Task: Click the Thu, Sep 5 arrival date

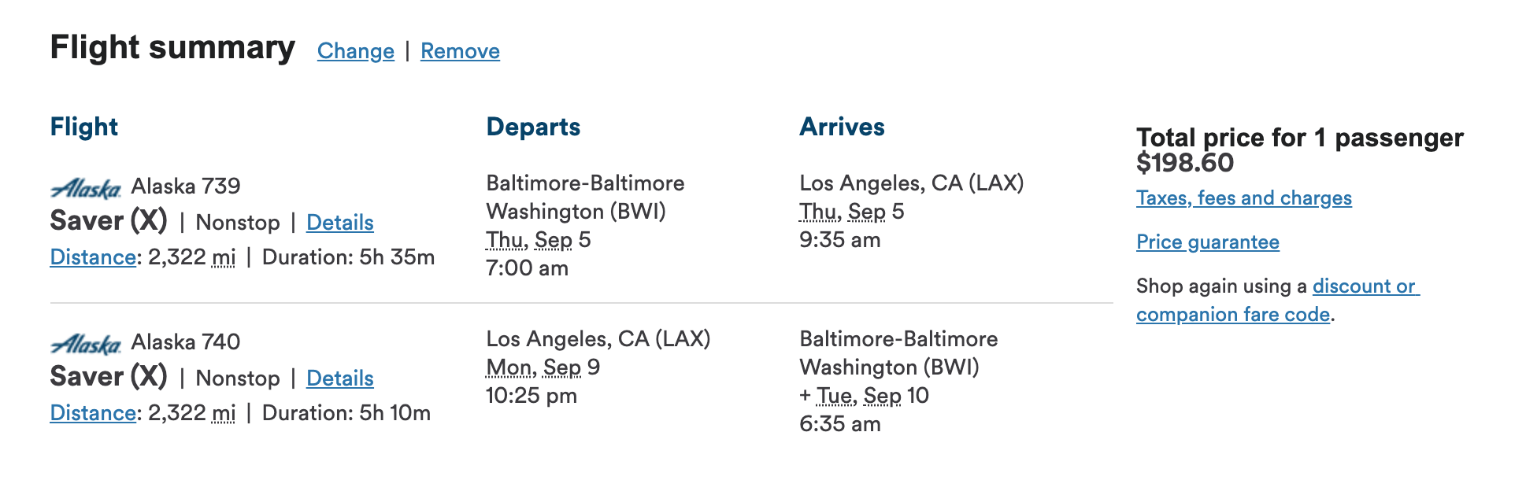Action: [852, 212]
